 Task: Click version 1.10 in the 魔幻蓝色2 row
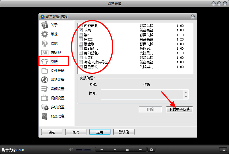click(x=180, y=53)
